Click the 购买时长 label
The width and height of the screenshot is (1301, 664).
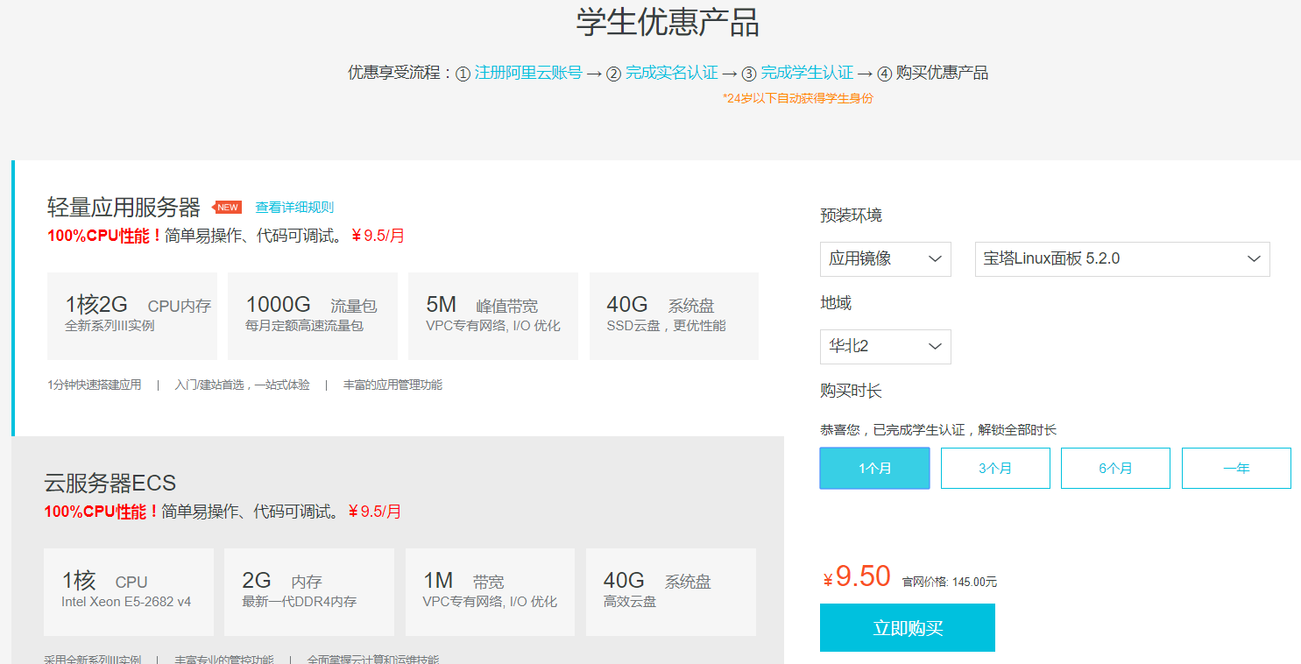pyautogui.click(x=851, y=391)
